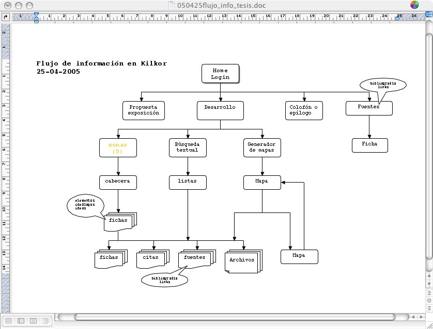Screen dimensions: 433x329
Task: Jump to next page with double-down arrow
Action: click(428, 307)
